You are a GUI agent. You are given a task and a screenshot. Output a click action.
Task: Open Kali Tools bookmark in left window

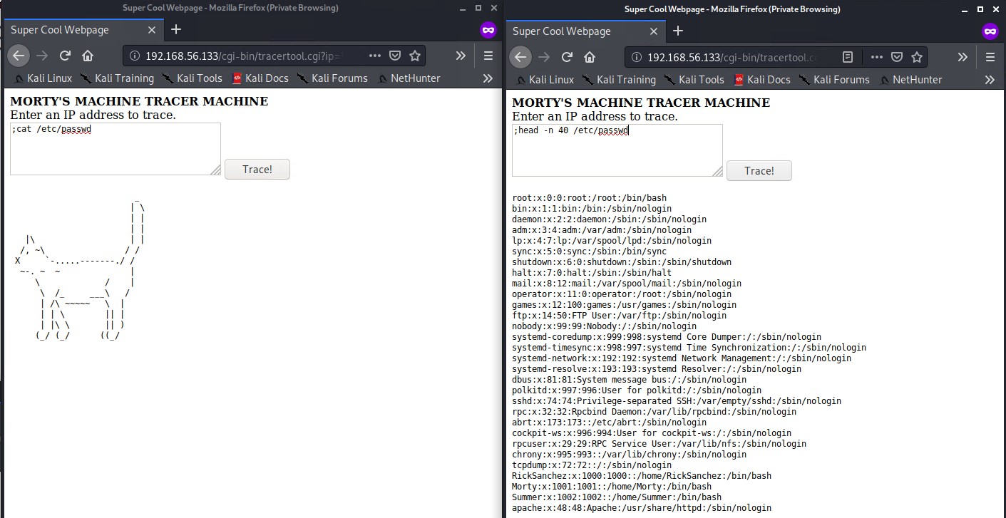click(x=192, y=78)
